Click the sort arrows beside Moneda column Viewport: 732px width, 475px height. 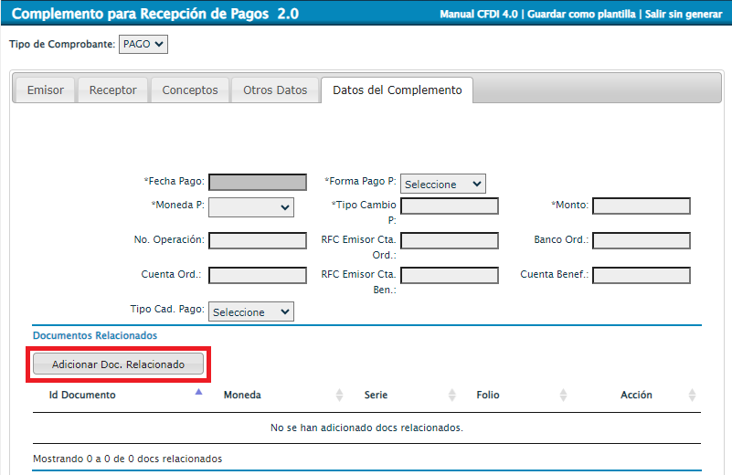[340, 395]
